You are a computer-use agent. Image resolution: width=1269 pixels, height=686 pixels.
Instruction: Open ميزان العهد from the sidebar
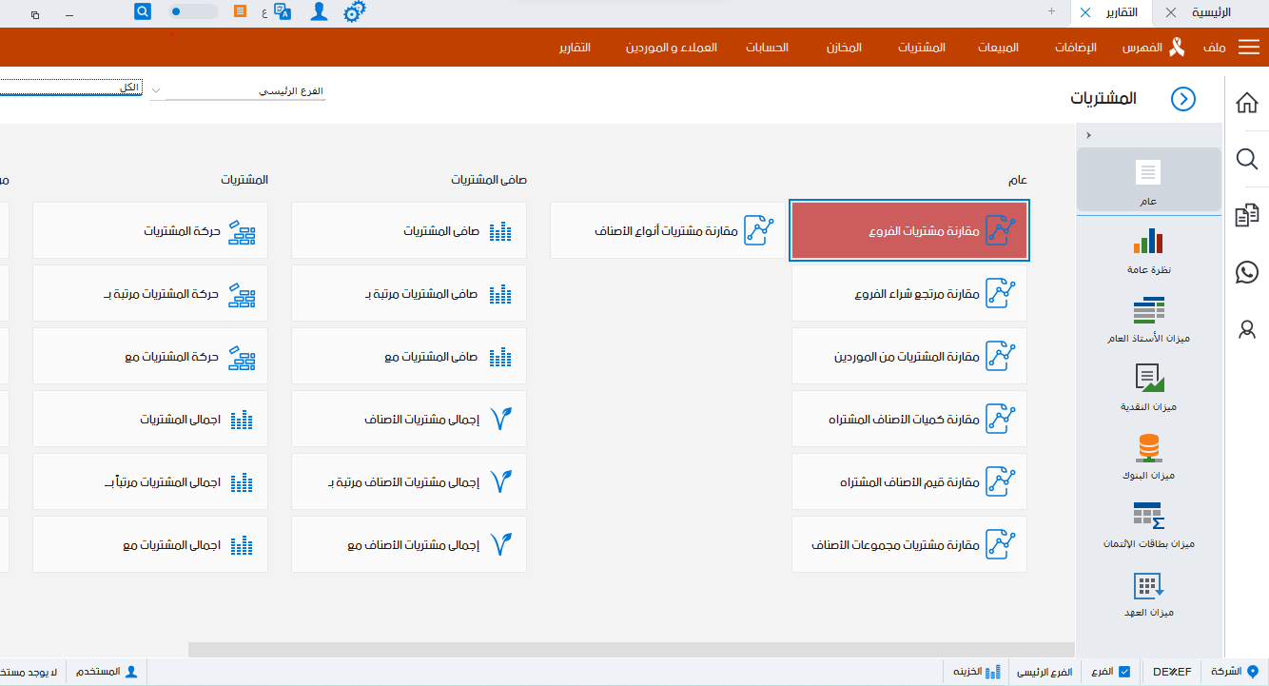(x=1148, y=585)
